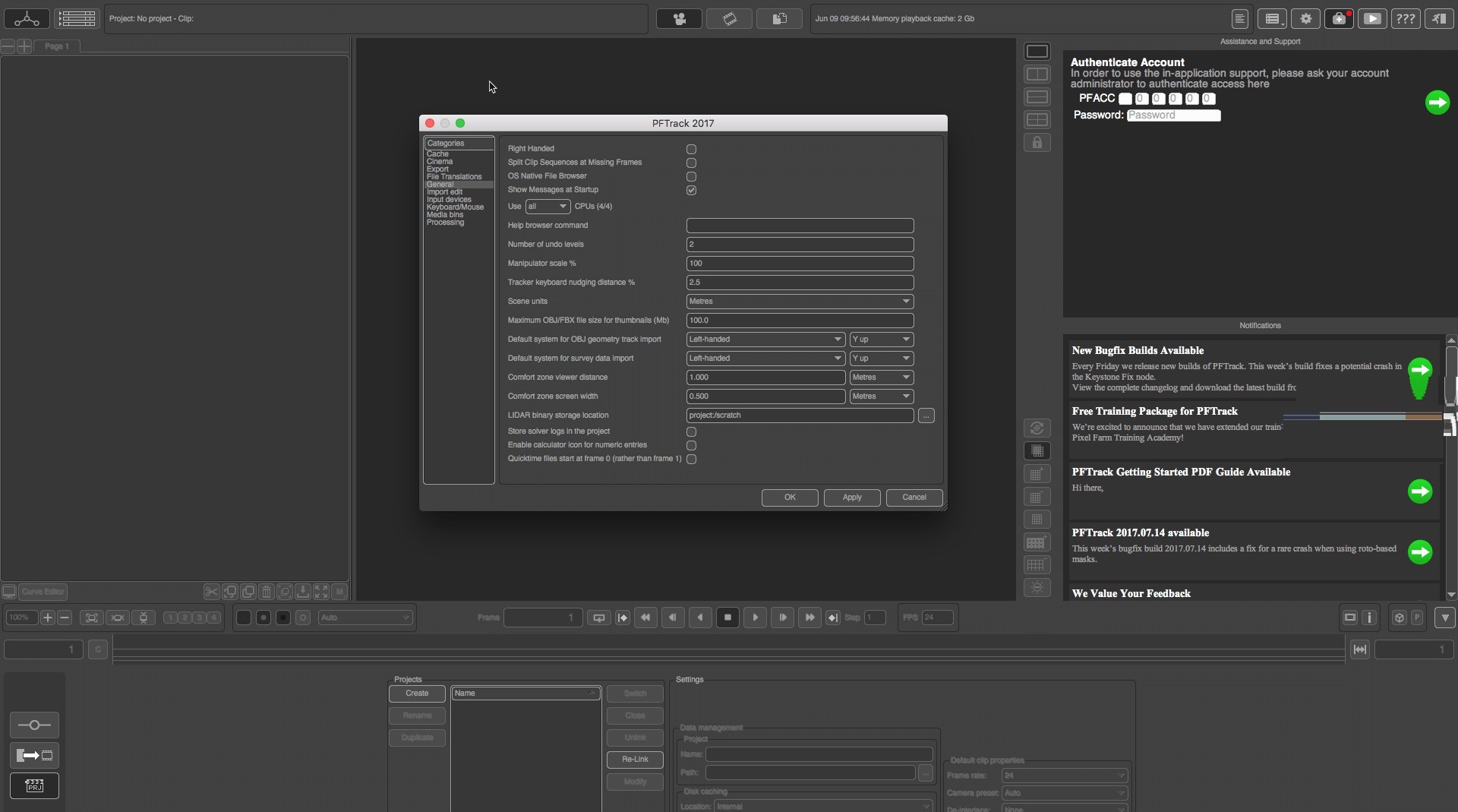Open the Projects Name sort dropdown
The height and width of the screenshot is (812, 1458).
pyautogui.click(x=525, y=694)
